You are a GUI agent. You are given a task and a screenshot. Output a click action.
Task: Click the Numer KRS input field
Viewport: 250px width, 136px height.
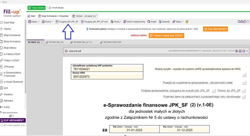click(x=107, y=77)
